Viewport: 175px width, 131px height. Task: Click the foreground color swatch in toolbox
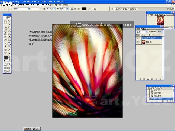tap(6, 58)
